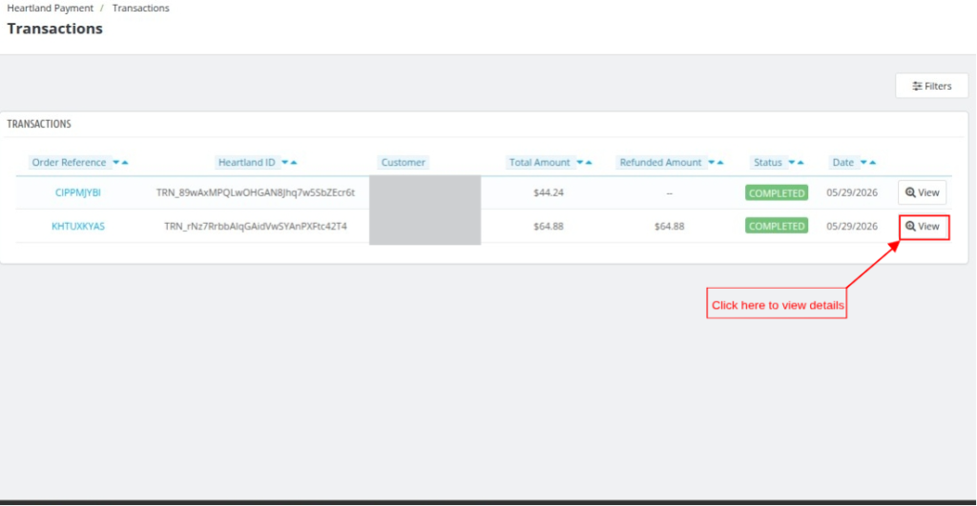Open the Filters button

tap(931, 86)
